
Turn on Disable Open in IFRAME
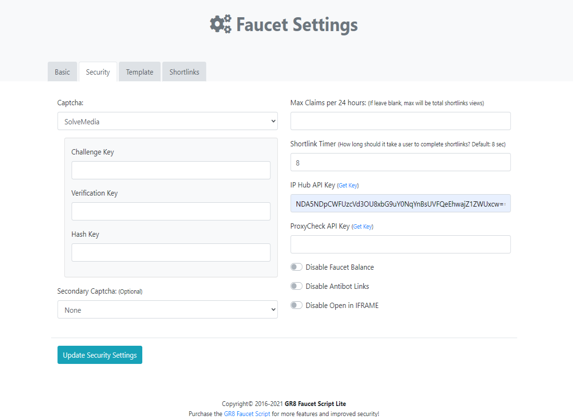pyautogui.click(x=297, y=305)
